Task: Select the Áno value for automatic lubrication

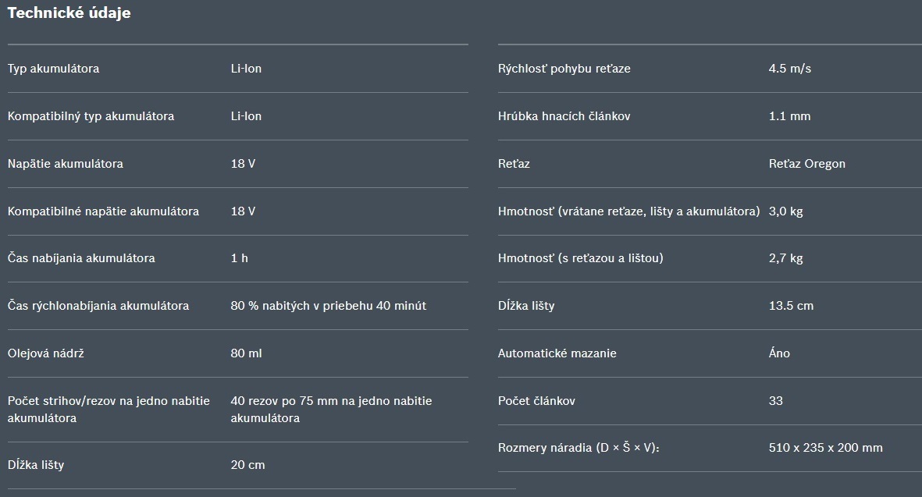Action: (x=779, y=353)
